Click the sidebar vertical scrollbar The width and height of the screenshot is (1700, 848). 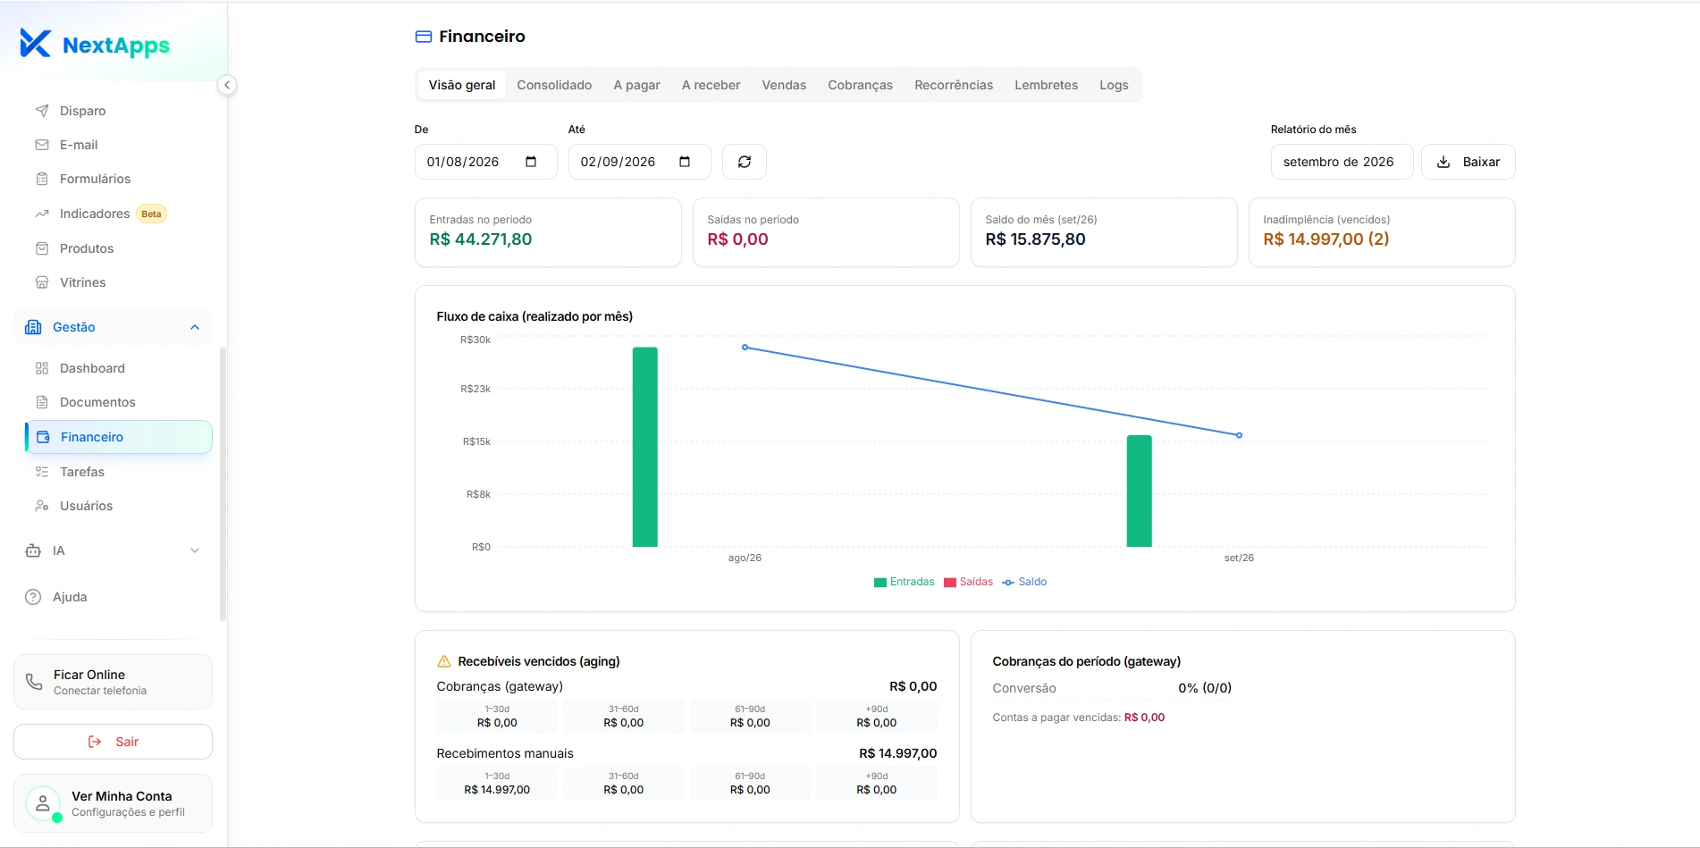223,483
